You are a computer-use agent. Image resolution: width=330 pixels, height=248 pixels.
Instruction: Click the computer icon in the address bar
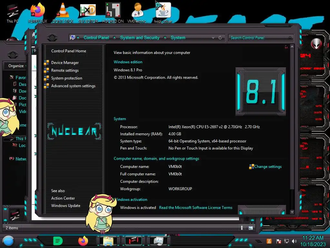click(x=73, y=37)
